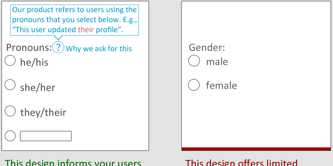Select the she/her radio button

tap(10, 85)
